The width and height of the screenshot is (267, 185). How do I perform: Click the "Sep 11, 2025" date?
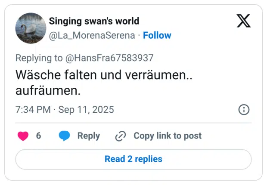[86, 110]
